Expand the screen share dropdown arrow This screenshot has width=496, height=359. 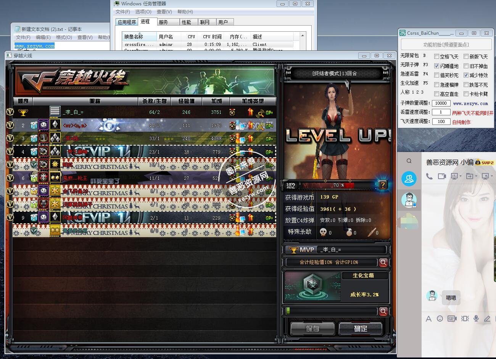click(x=461, y=176)
